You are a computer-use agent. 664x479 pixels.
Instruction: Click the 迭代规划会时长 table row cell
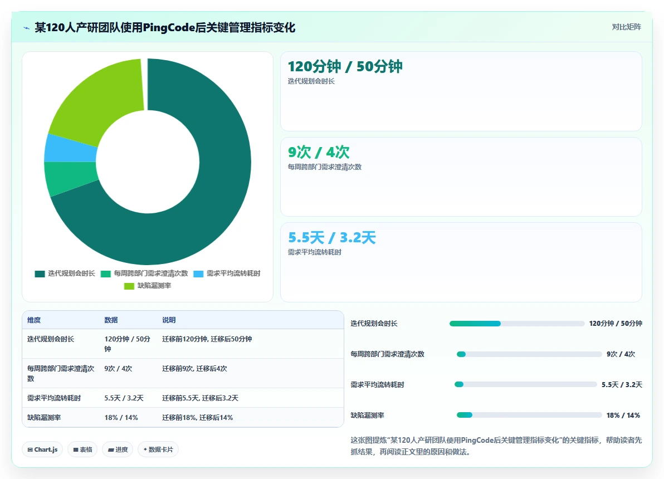(51, 339)
